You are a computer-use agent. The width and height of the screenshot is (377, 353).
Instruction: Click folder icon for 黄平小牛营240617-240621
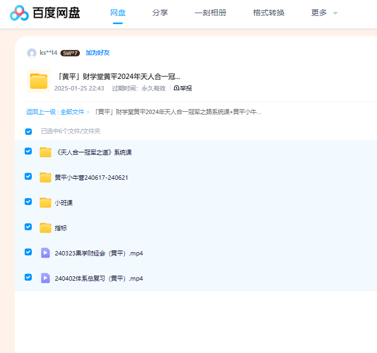[45, 178]
